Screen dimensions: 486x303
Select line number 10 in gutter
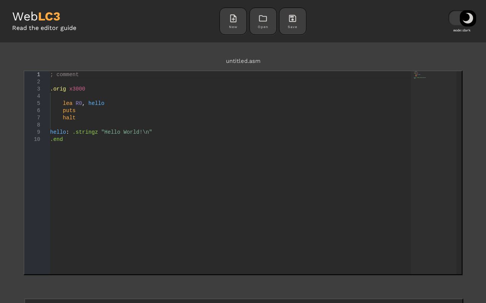point(37,139)
